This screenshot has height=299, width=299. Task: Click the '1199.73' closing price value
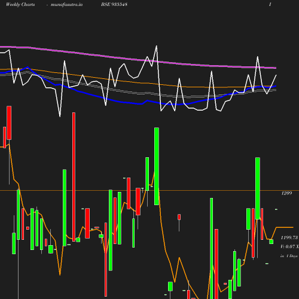(x=289, y=237)
